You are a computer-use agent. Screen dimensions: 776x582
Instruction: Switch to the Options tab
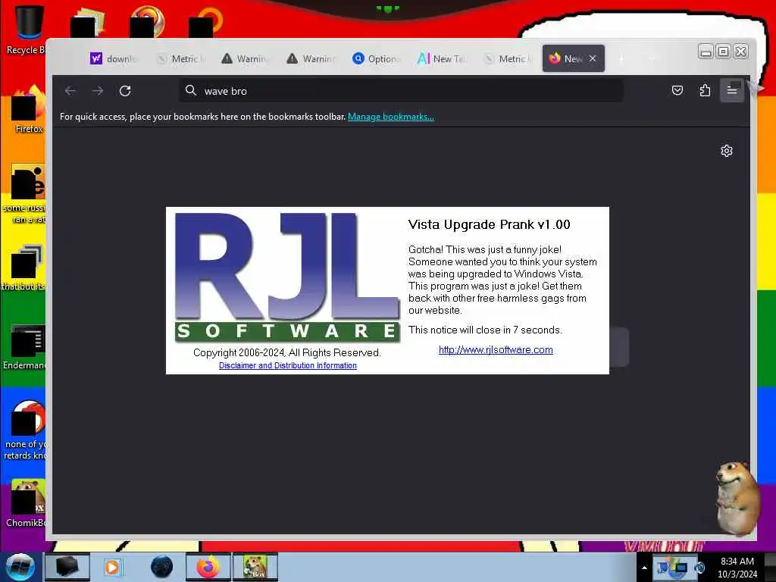[377, 58]
